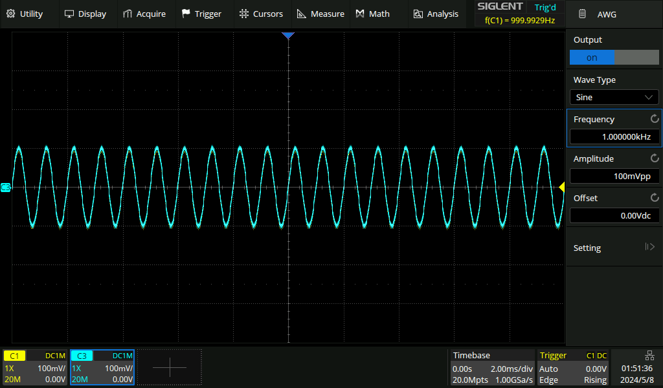Open the Trigger descriptor box
The height and width of the screenshot is (388, 663).
(x=573, y=367)
